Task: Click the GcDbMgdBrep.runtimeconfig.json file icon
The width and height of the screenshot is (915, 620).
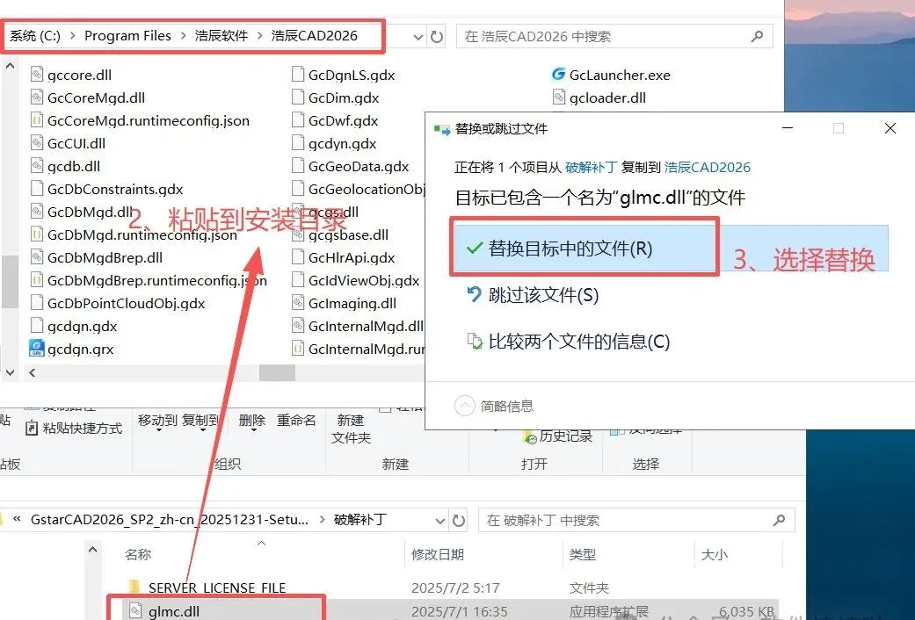Action: [x=37, y=280]
